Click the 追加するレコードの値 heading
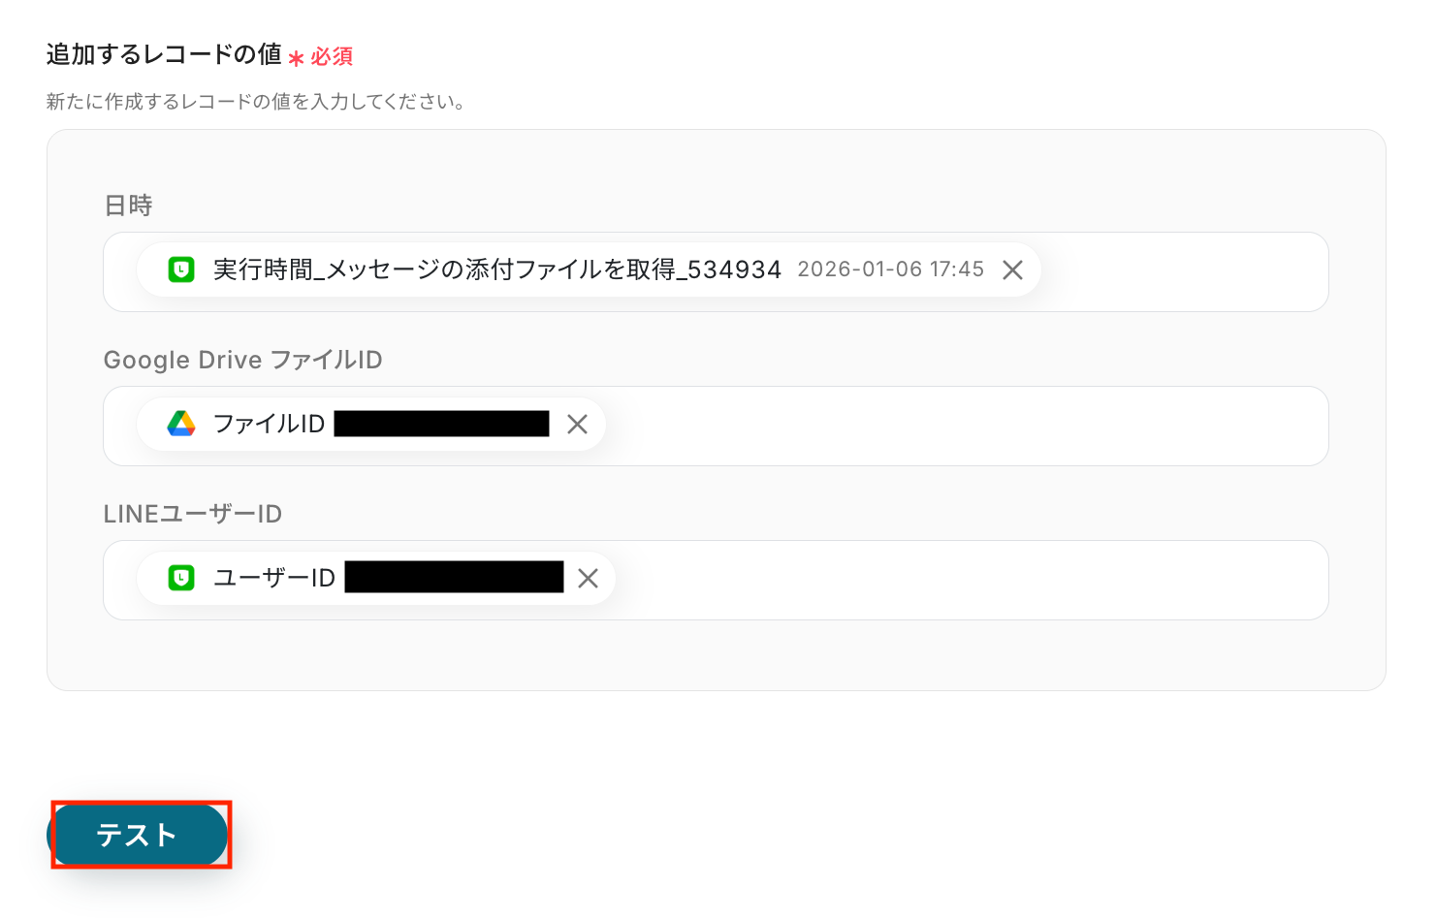The height and width of the screenshot is (919, 1435). pyautogui.click(x=164, y=55)
